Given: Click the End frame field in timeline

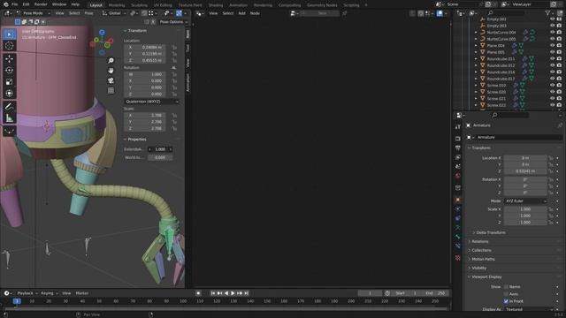Looking at the screenshot, I should (x=435, y=293).
